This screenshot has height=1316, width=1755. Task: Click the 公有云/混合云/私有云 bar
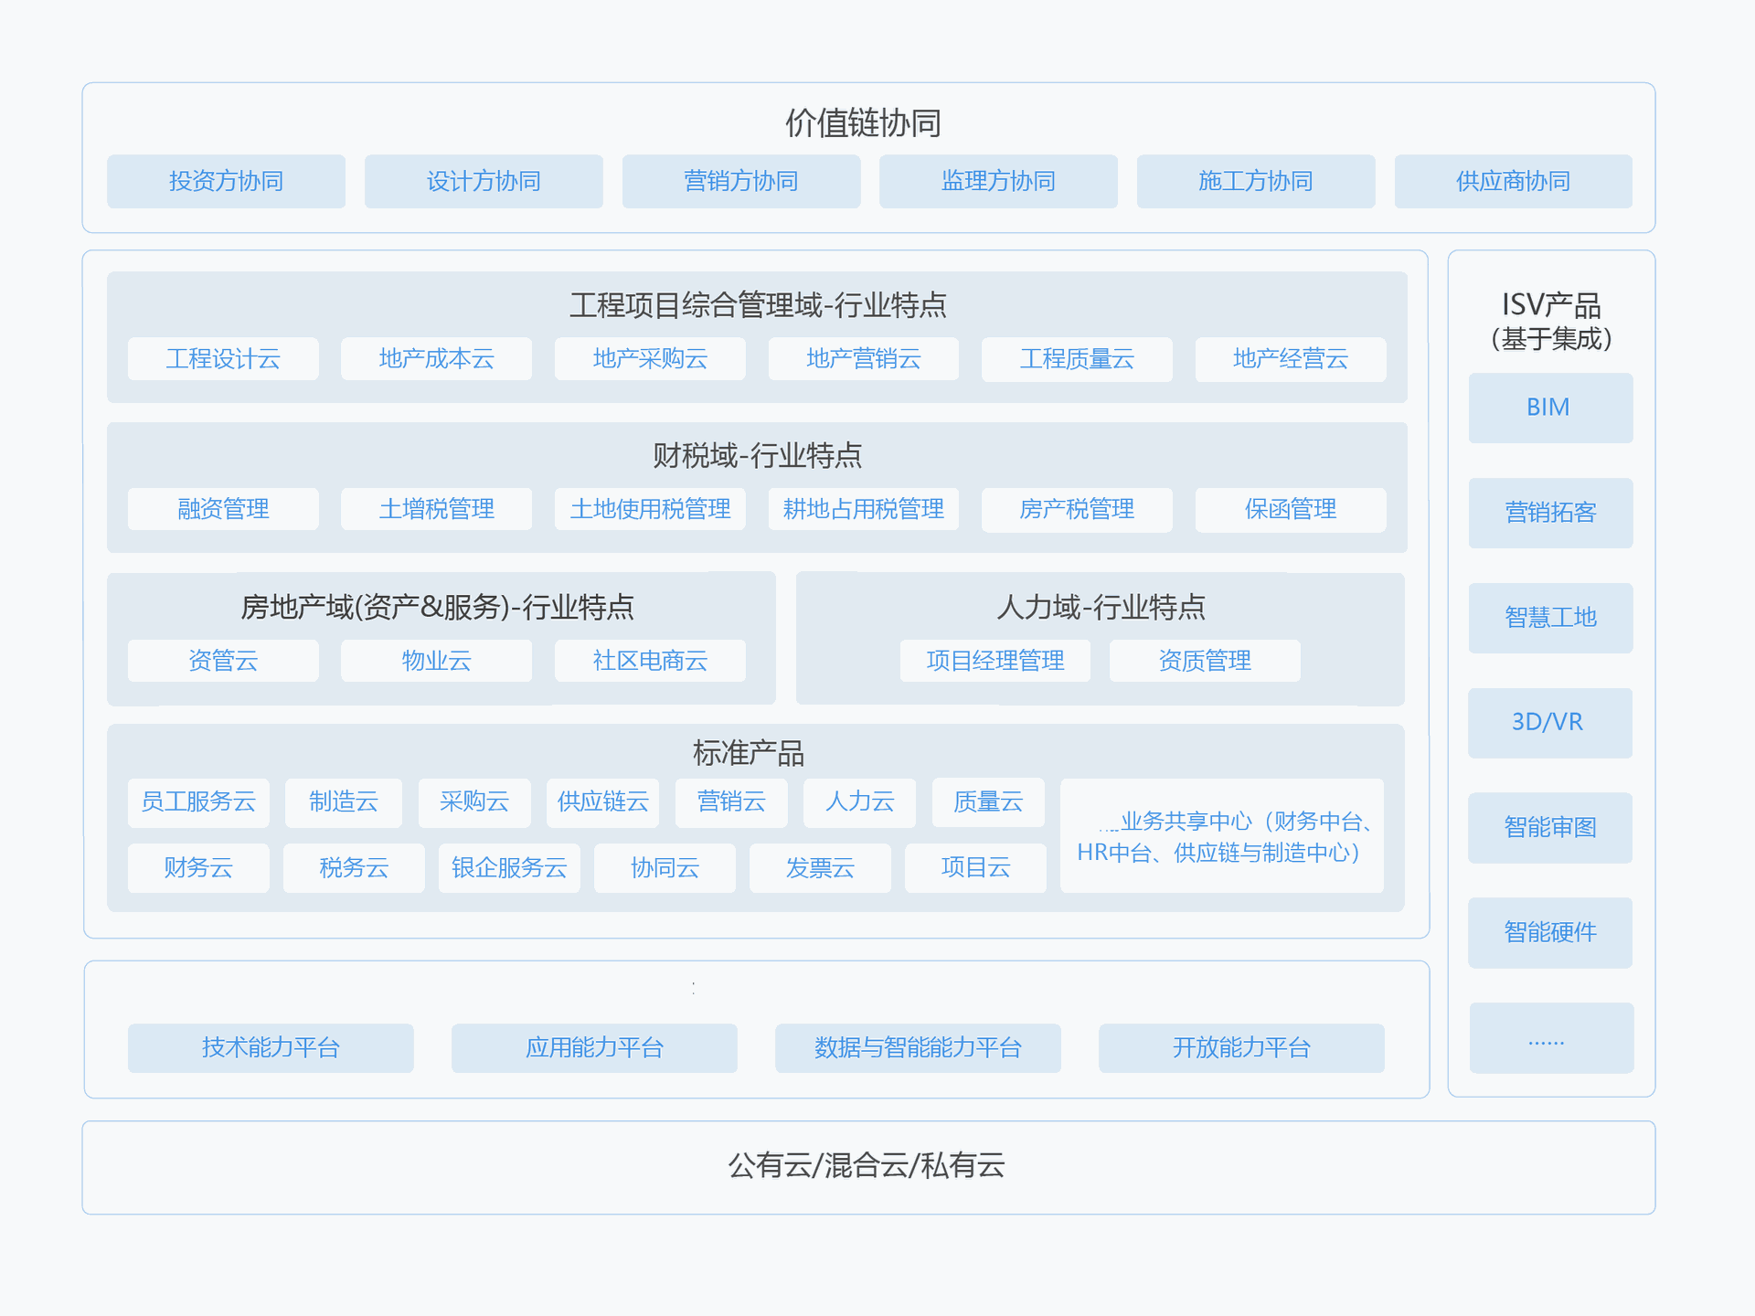coord(868,1168)
